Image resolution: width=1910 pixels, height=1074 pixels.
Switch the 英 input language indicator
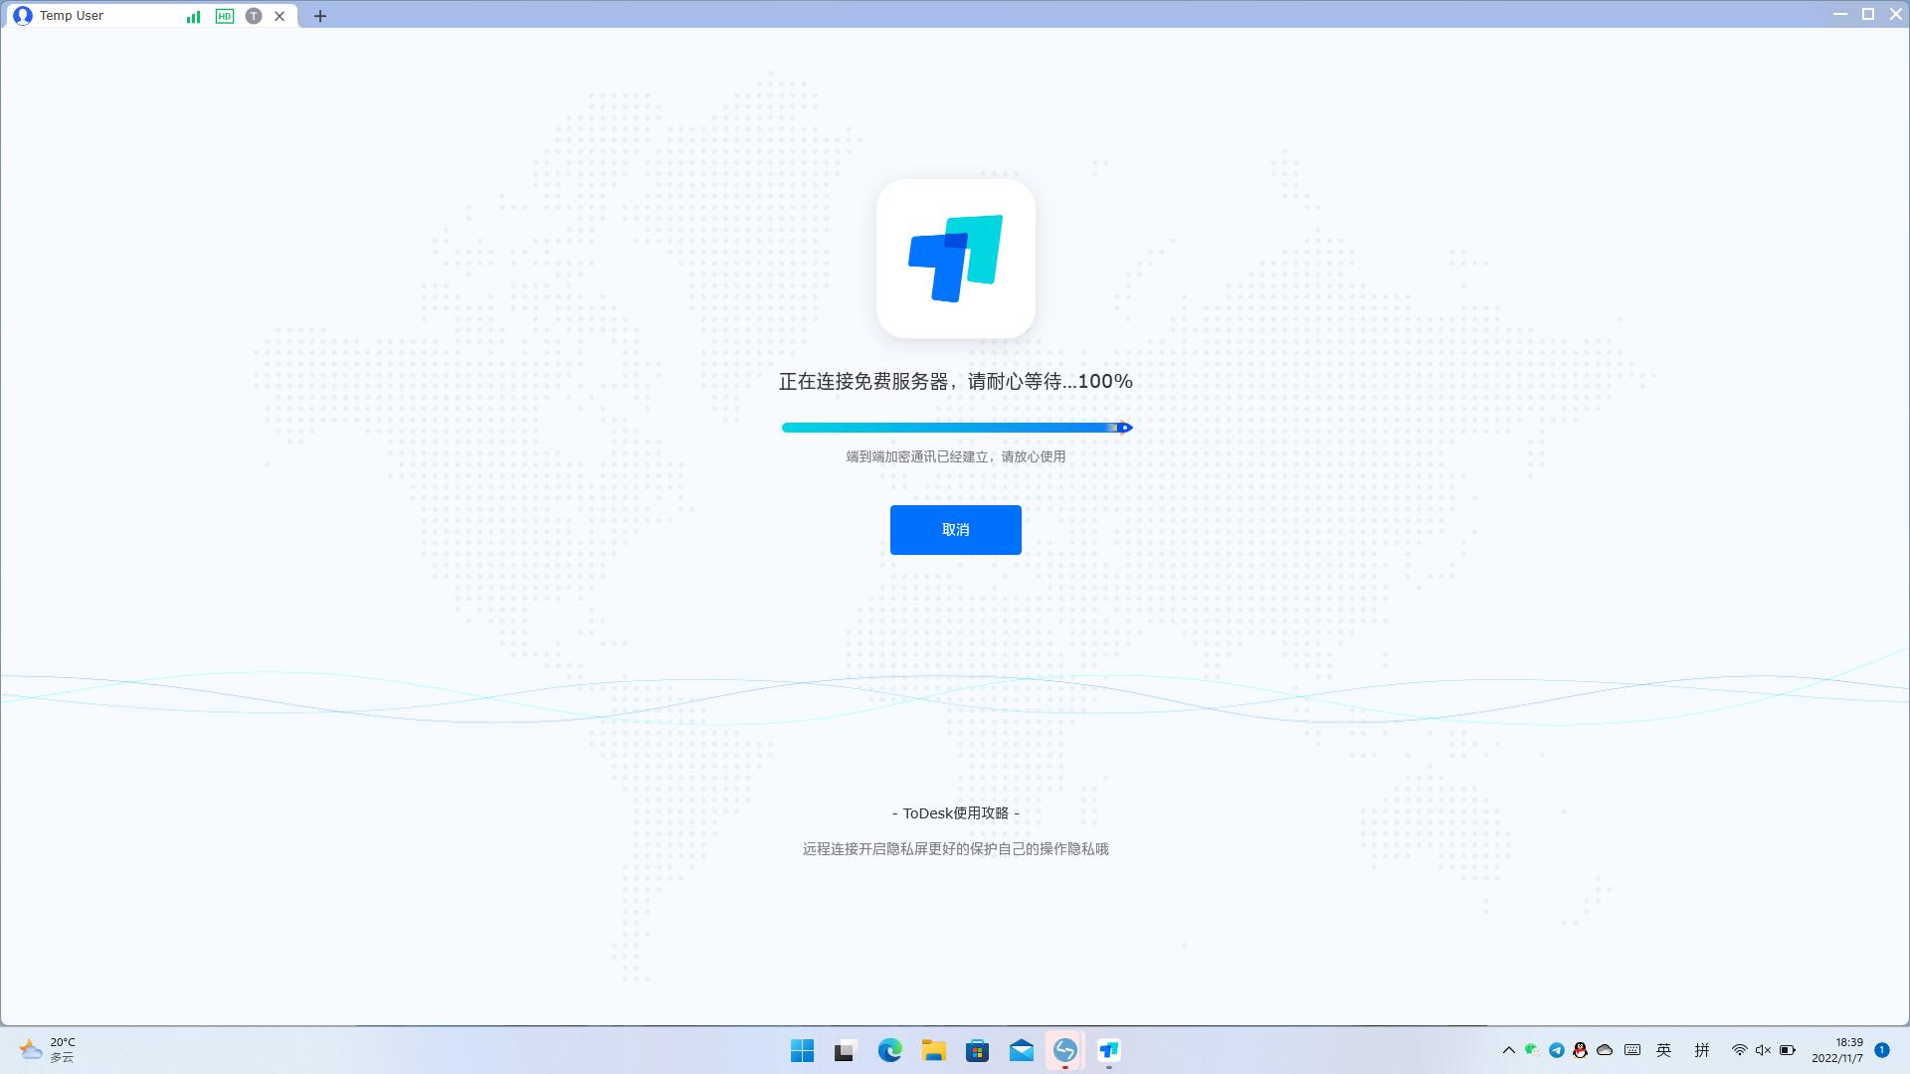coord(1663,1050)
